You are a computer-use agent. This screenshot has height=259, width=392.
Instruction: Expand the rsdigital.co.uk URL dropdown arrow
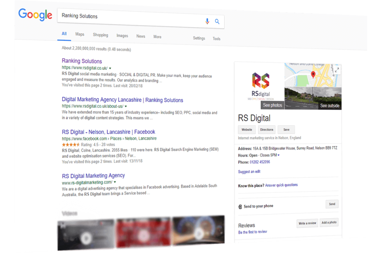[x=110, y=69]
